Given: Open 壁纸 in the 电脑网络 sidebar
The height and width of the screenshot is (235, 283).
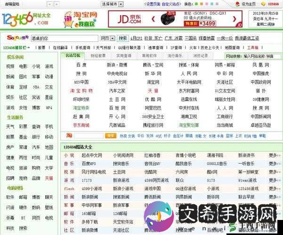Looking at the screenshot, I should [x=49, y=207].
